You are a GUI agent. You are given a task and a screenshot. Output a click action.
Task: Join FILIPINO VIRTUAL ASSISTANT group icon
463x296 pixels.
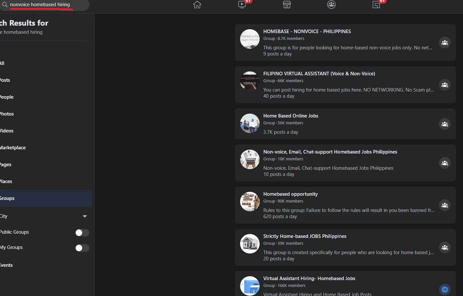[445, 85]
